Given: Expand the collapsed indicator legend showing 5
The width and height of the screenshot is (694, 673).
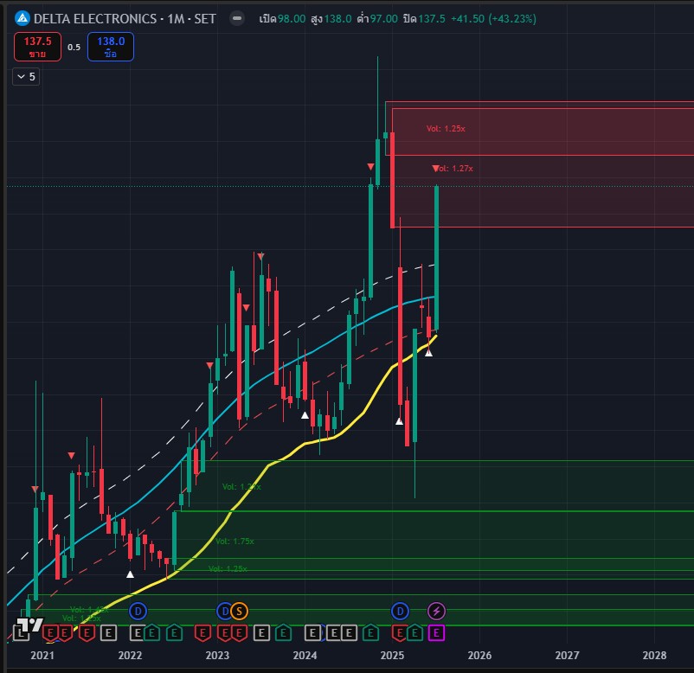Looking at the screenshot, I should 26,76.
